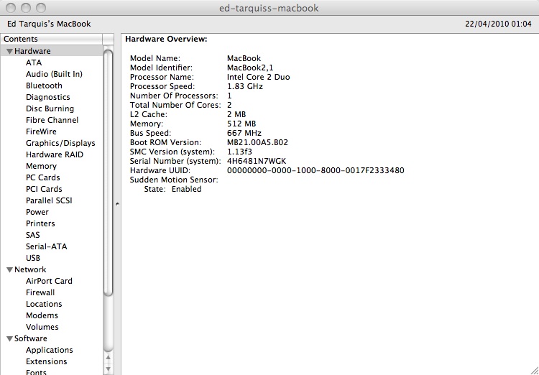Select Hardware RAID entry

55,154
